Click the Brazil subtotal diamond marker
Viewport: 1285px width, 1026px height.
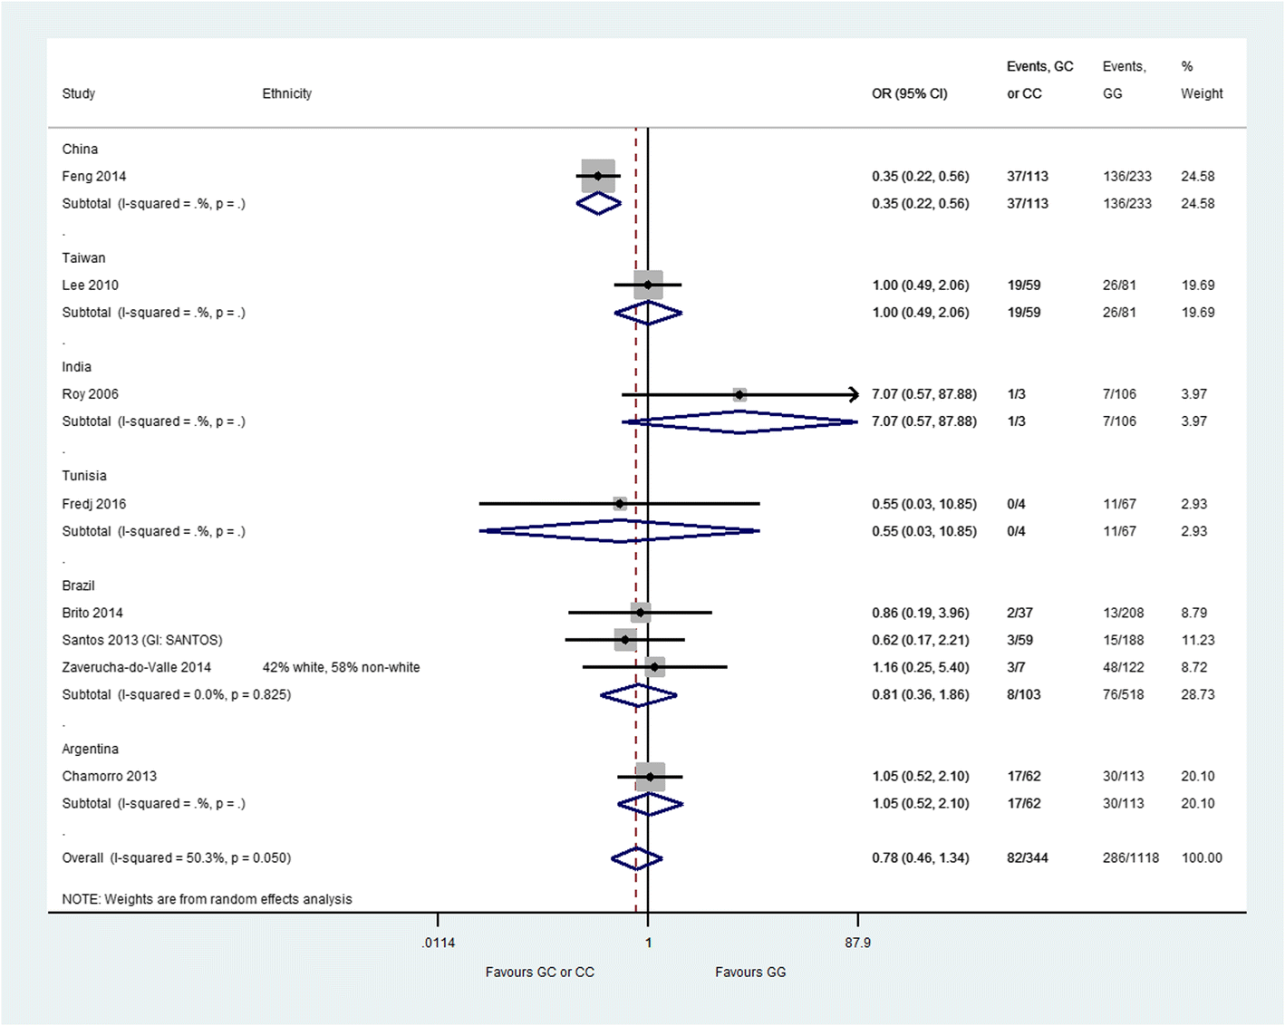click(638, 695)
